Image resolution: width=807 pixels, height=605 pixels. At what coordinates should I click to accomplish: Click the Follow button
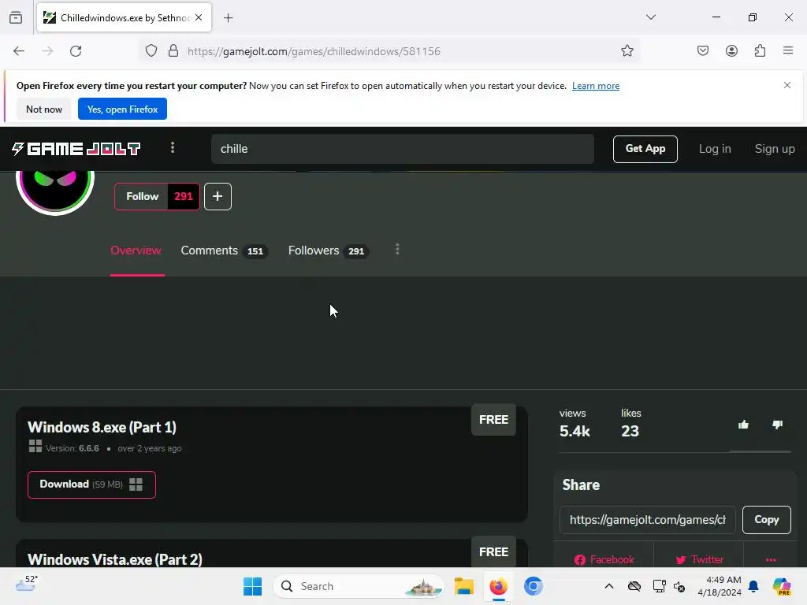pos(142,196)
